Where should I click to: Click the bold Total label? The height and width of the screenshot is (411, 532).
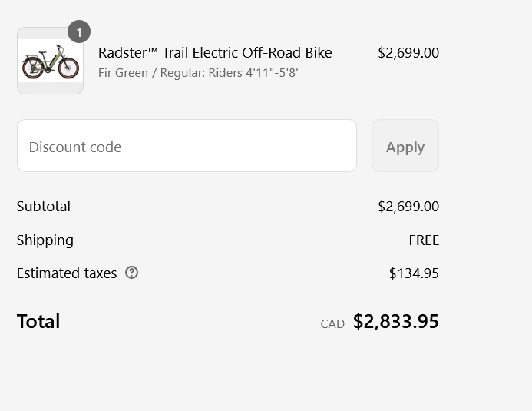coord(38,321)
